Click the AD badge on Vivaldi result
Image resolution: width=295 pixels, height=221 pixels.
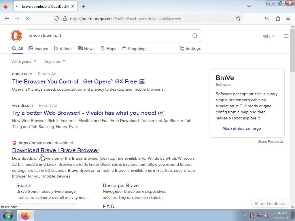pos(161,113)
